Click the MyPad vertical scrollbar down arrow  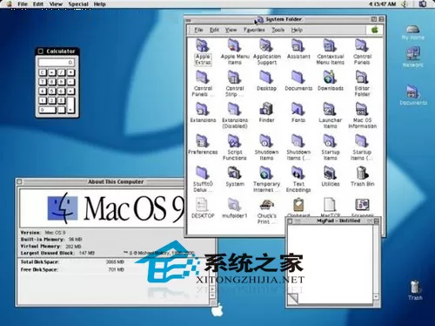pos(376,297)
